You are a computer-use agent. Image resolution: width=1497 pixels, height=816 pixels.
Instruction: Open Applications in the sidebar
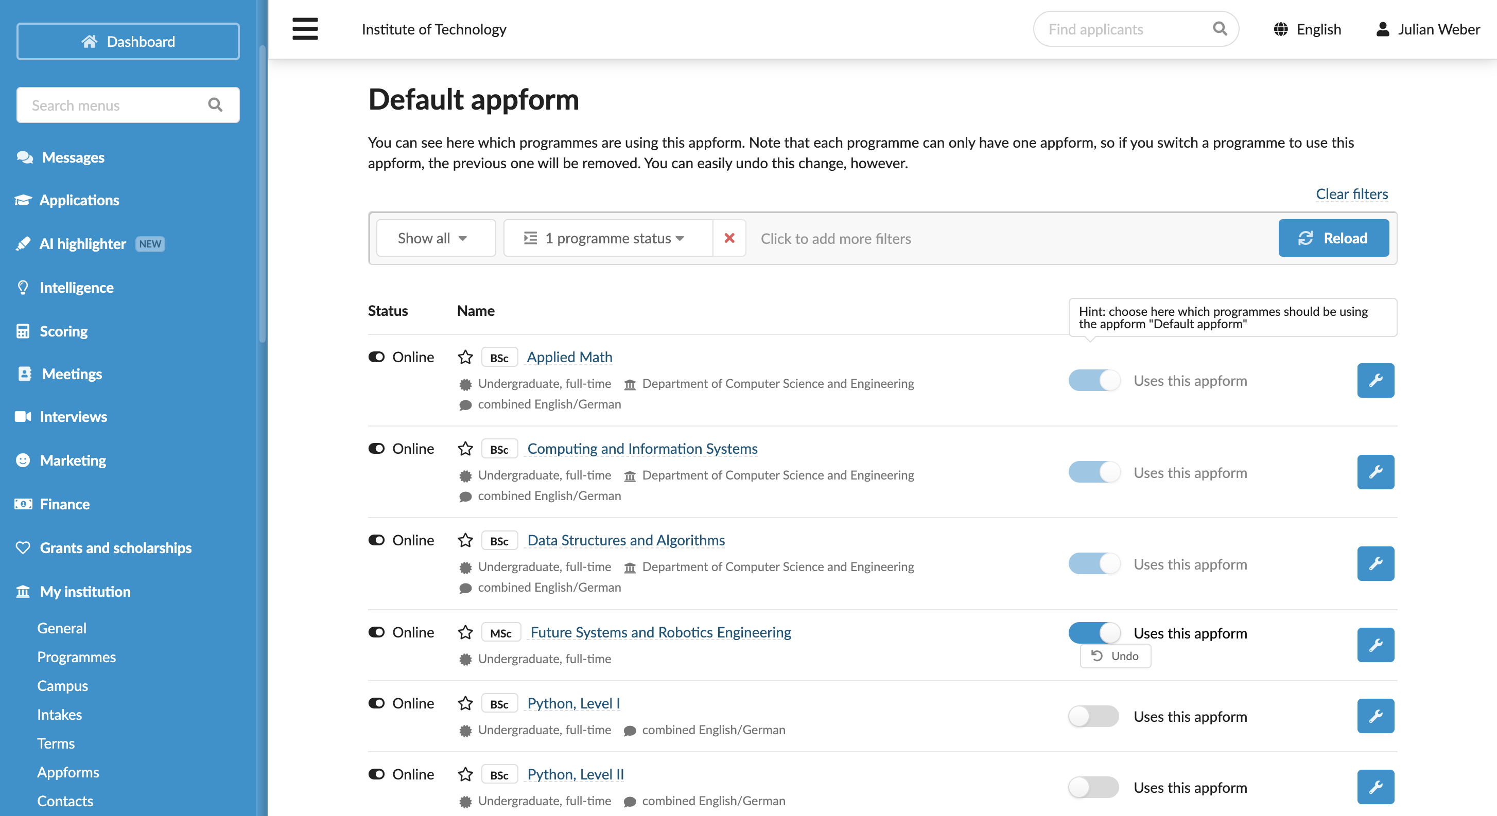(79, 200)
